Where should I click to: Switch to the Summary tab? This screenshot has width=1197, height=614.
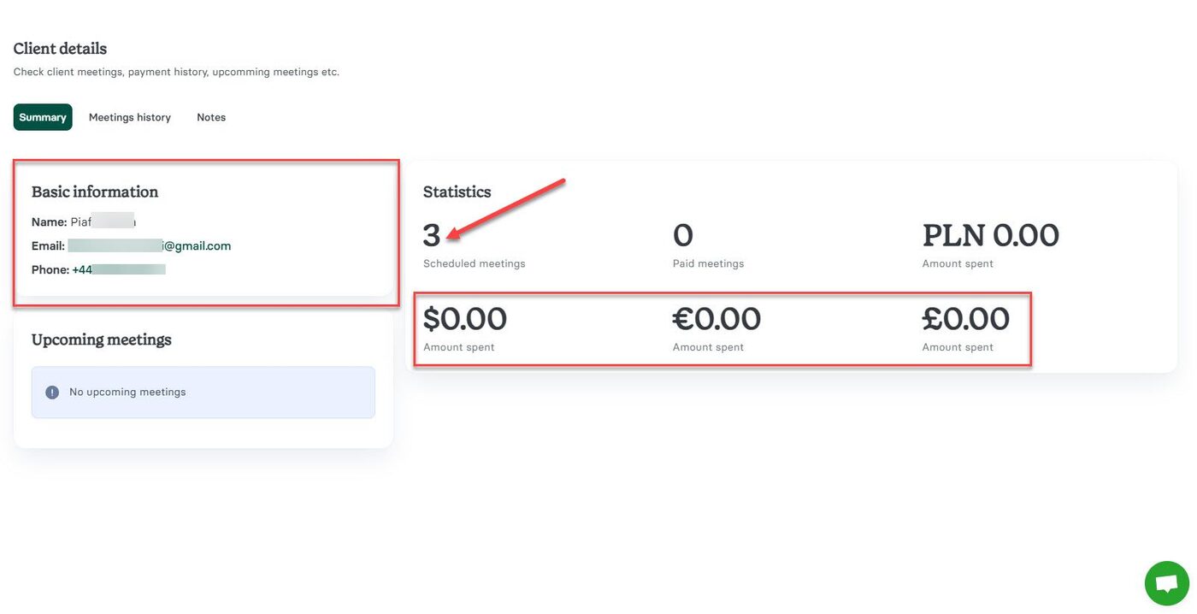[43, 117]
